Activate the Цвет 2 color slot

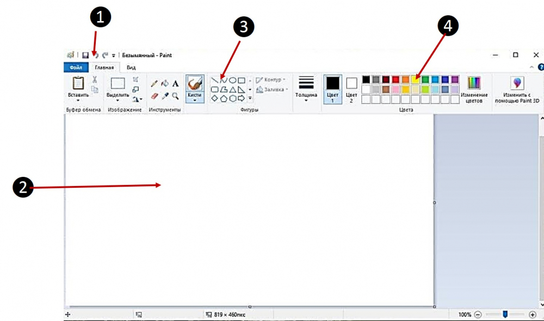click(x=351, y=89)
